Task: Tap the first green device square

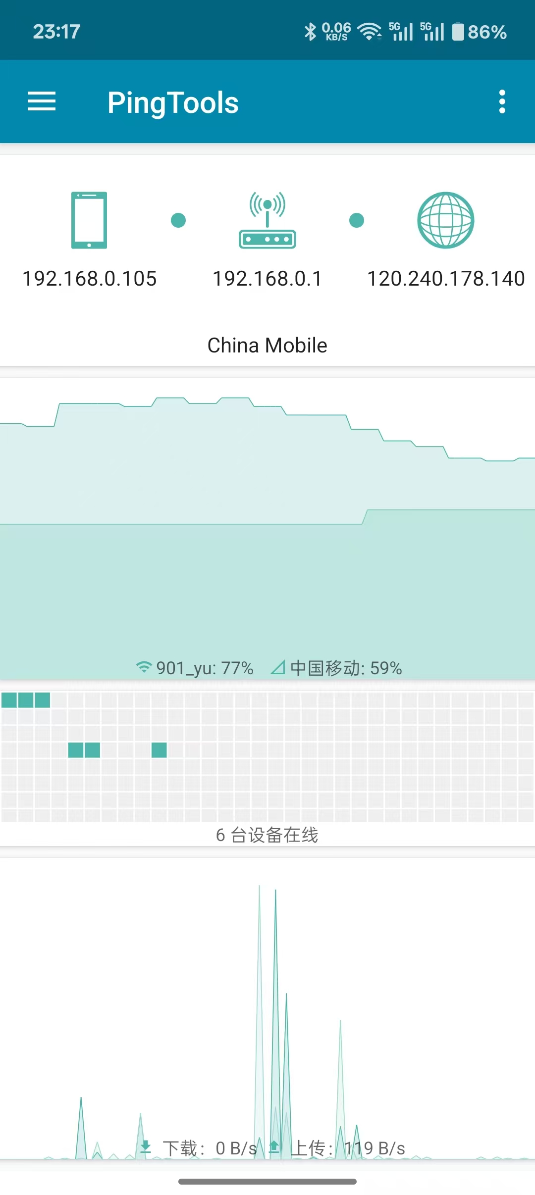Action: click(x=9, y=700)
